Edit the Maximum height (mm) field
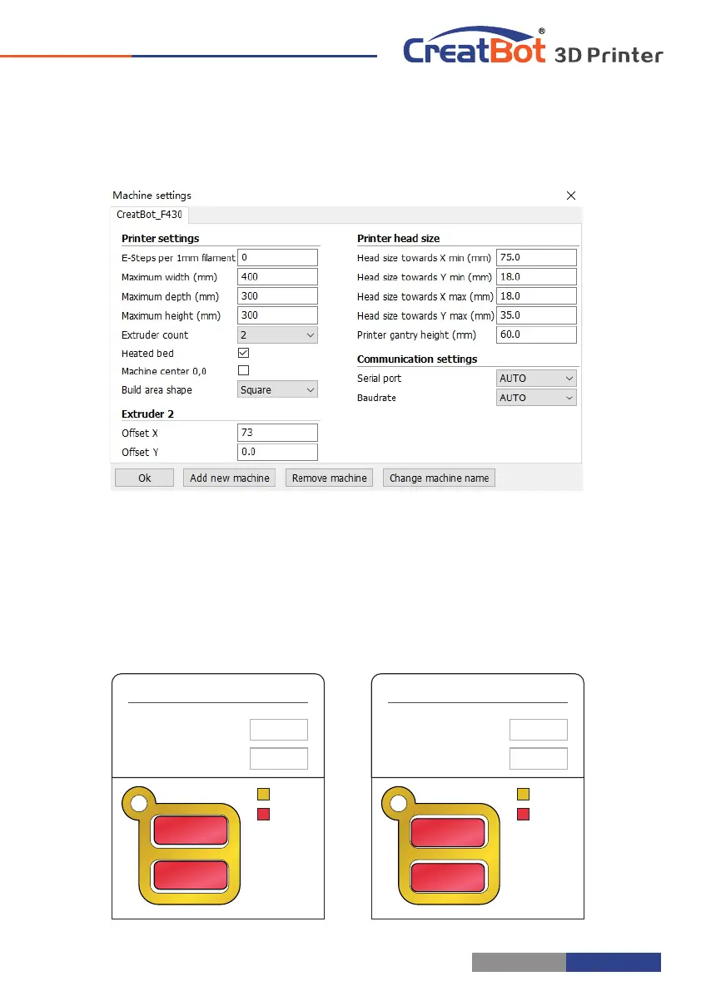Screen dimensions: 701x991 click(x=277, y=315)
